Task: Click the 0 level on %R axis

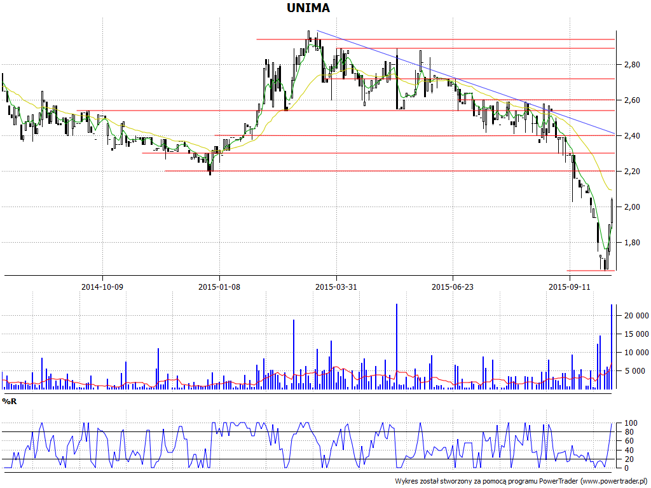Action: [626, 468]
